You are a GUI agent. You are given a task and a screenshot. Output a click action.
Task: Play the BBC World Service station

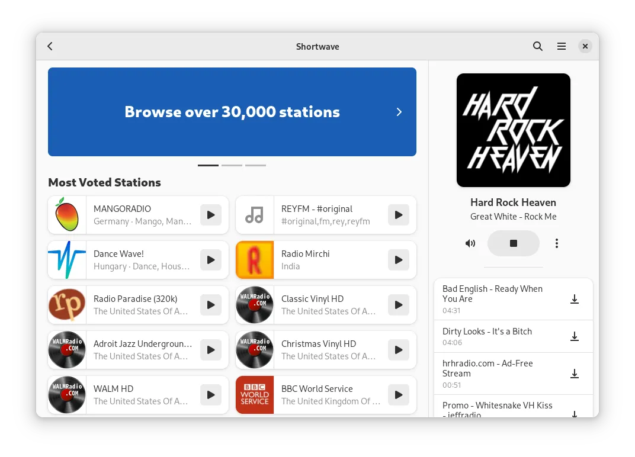[x=398, y=395]
